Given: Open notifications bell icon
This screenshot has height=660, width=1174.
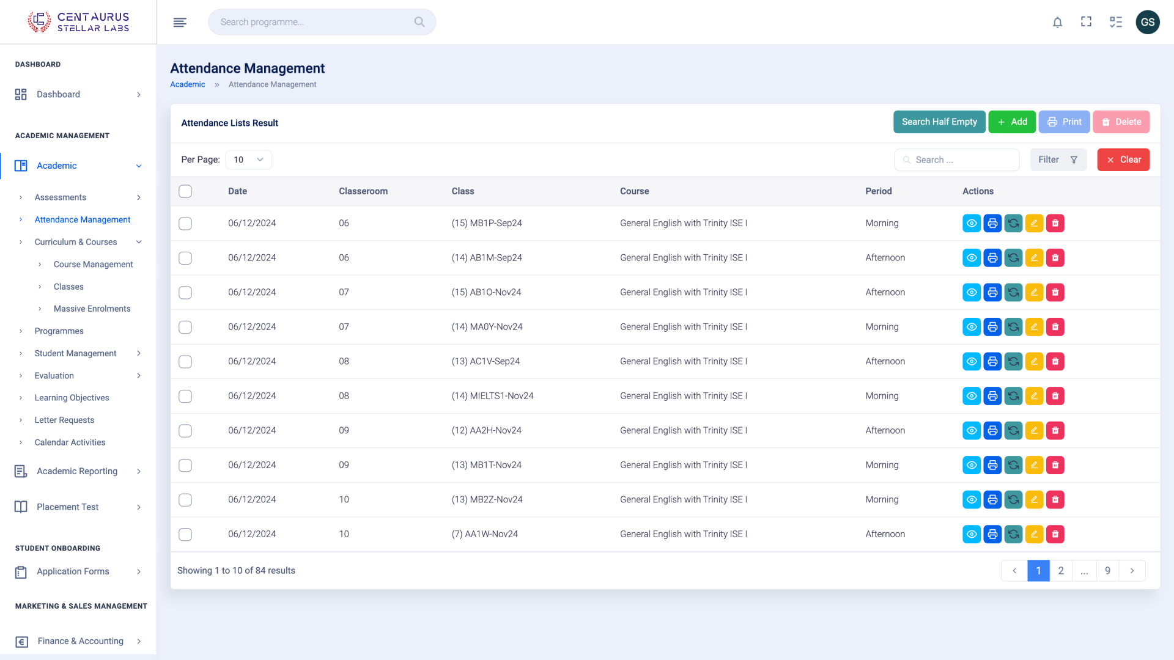Looking at the screenshot, I should (x=1057, y=22).
